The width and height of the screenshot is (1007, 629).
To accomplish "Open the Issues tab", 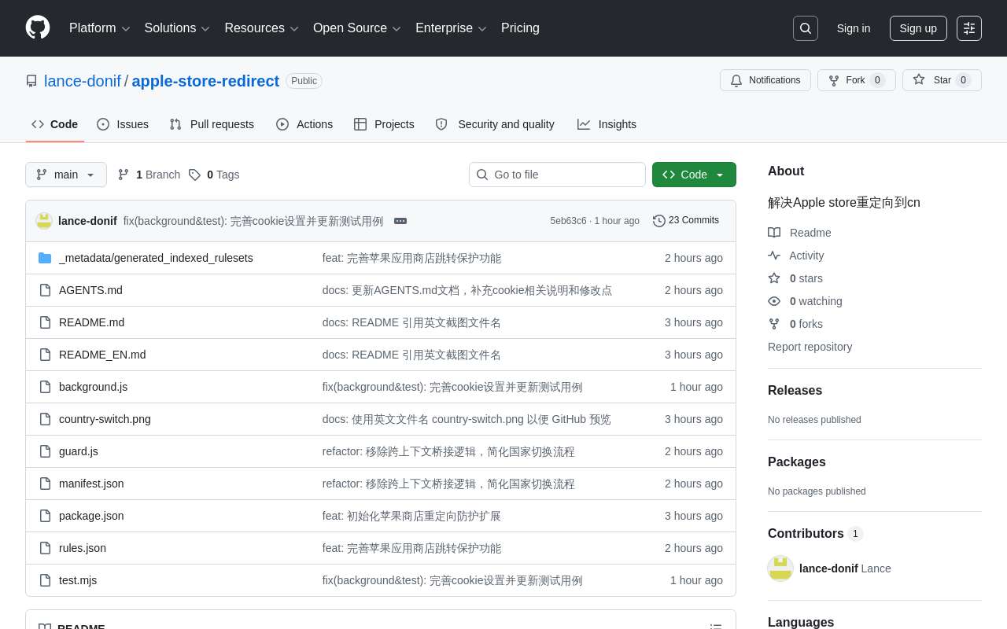I will [123, 124].
